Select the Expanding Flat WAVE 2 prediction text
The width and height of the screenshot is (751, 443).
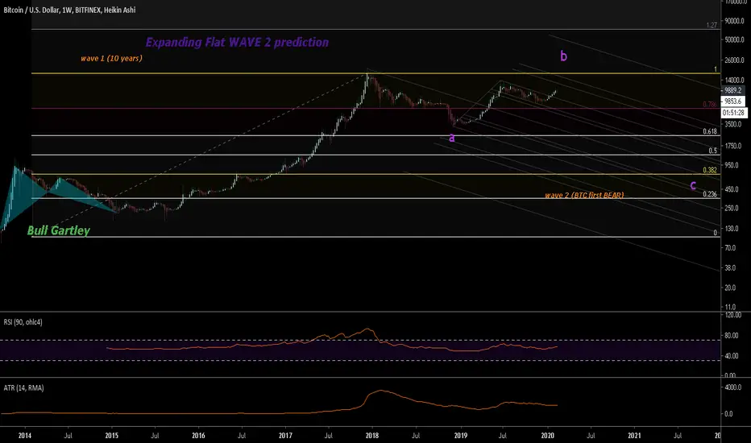[x=237, y=43]
